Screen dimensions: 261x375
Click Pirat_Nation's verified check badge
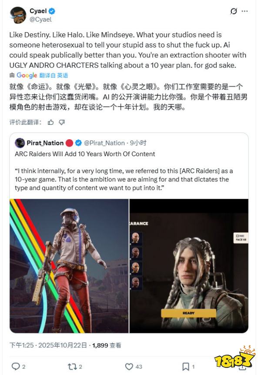(78, 143)
